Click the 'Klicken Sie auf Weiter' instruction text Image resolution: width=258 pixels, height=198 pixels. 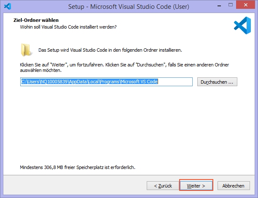click(x=124, y=67)
